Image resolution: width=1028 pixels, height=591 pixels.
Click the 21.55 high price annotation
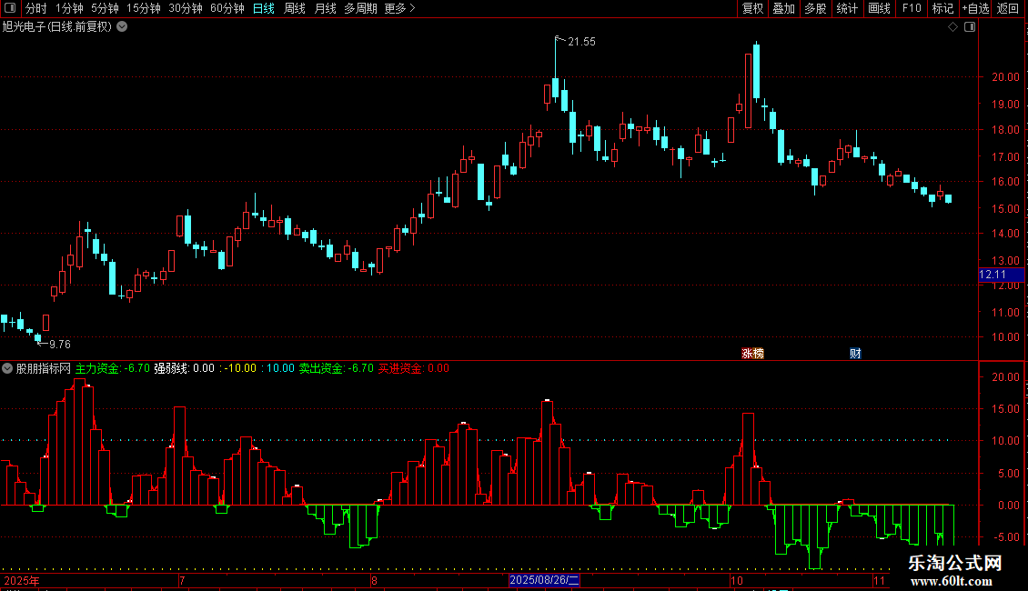[581, 41]
